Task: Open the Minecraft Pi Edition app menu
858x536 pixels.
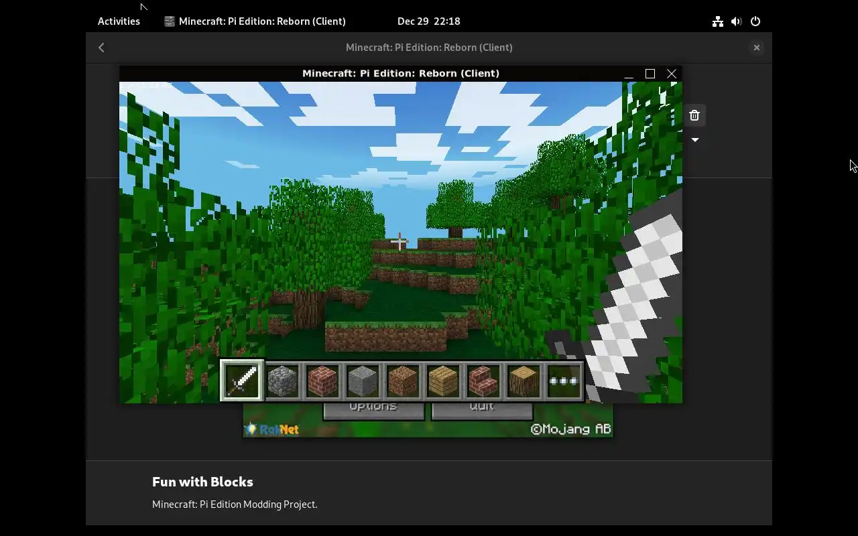Action: coord(255,21)
